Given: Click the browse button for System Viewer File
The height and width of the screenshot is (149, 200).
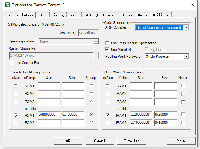Looking at the screenshot, I should [96, 56].
